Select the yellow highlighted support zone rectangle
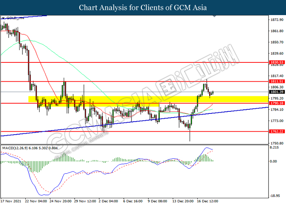Screen dimensions: 286x204 pos(148,100)
